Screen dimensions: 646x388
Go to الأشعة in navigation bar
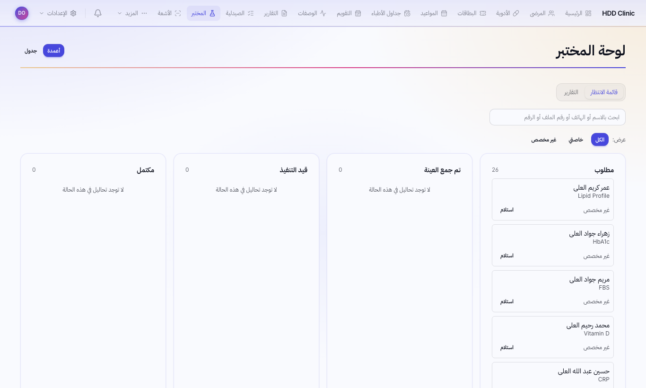(169, 13)
